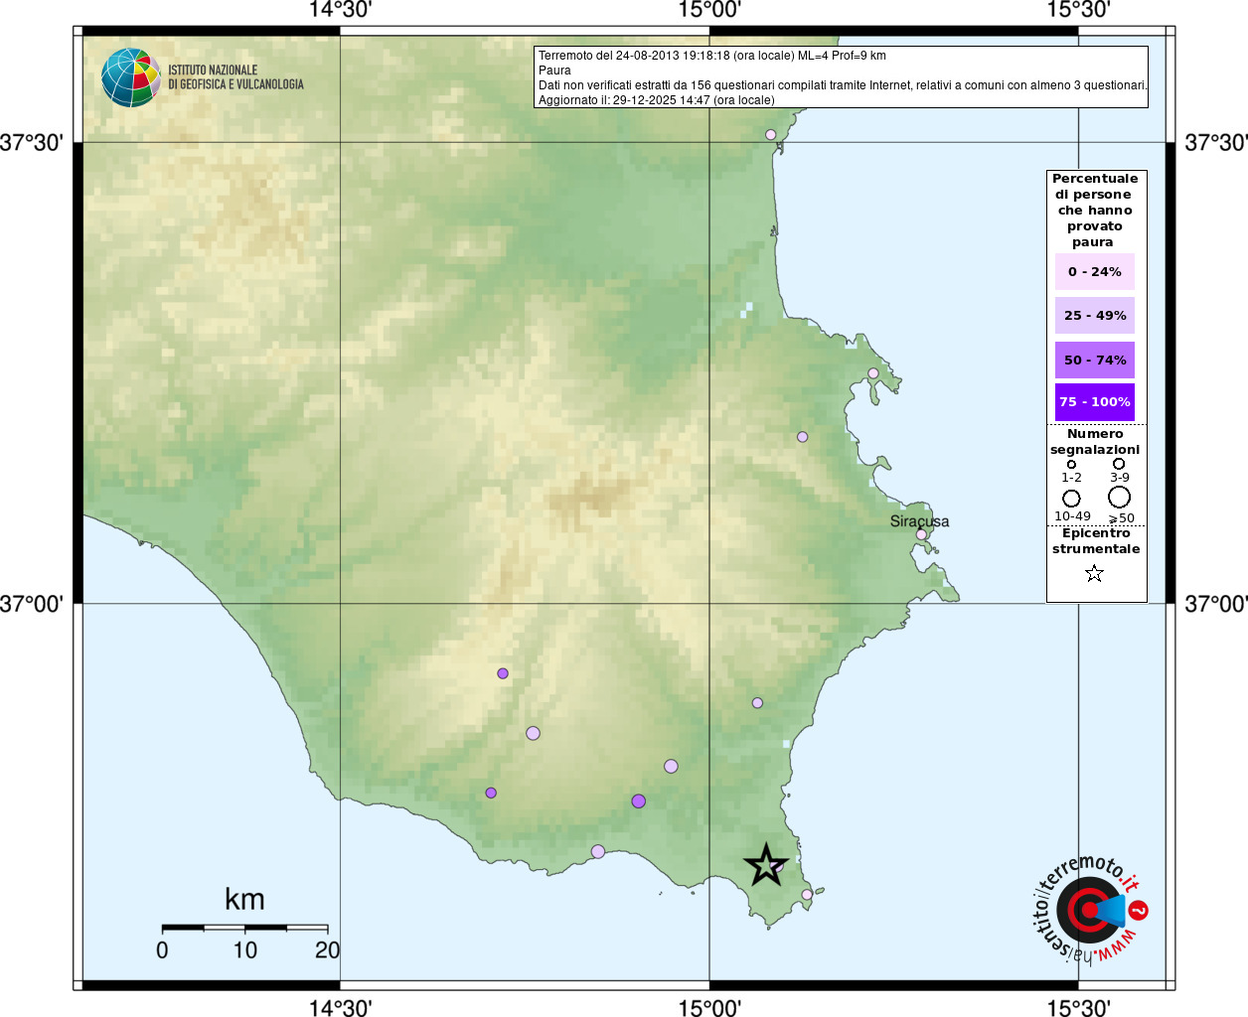The image size is (1248, 1017).
Task: Click the 15°00' label on the top axis
Action: pos(709,10)
